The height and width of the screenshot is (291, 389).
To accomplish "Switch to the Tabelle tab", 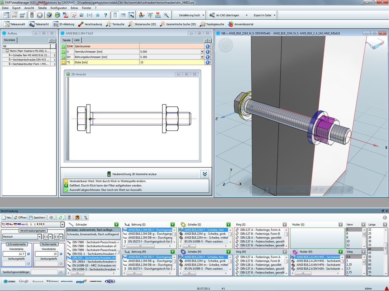I will point(66,40).
